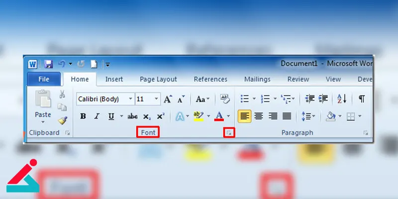
Task: Open bullet library dropdown arrow
Action: [x=254, y=99]
